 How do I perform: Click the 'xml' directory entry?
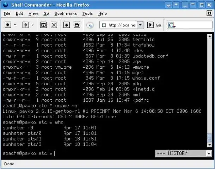coord(136,95)
